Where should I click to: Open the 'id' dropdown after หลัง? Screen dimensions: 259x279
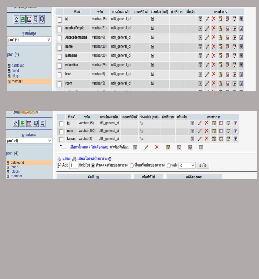click(187, 165)
